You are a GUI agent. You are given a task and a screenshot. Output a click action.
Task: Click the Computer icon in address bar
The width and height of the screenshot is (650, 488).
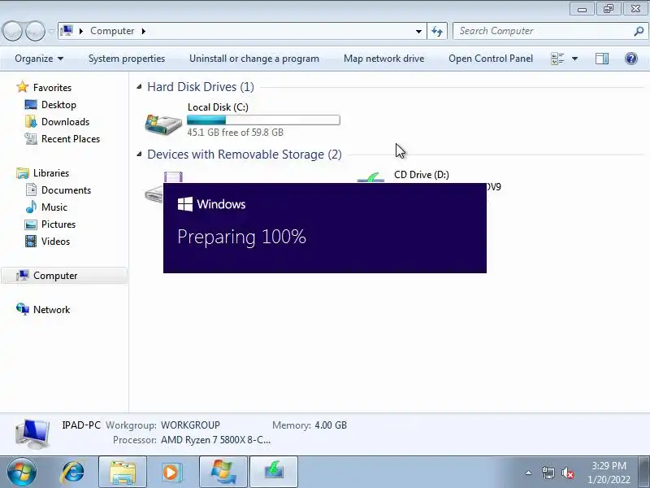click(67, 31)
